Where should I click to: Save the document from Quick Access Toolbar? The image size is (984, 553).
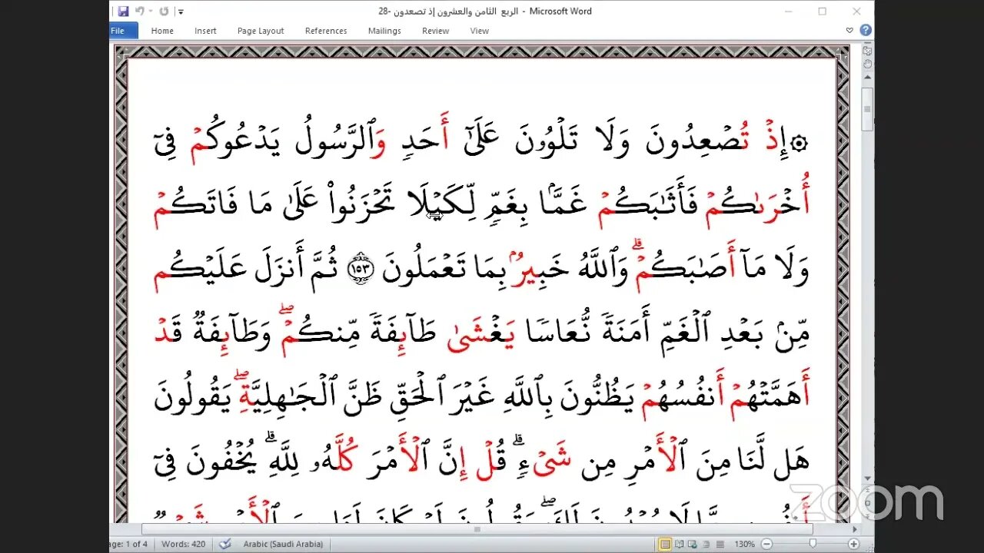tap(124, 12)
